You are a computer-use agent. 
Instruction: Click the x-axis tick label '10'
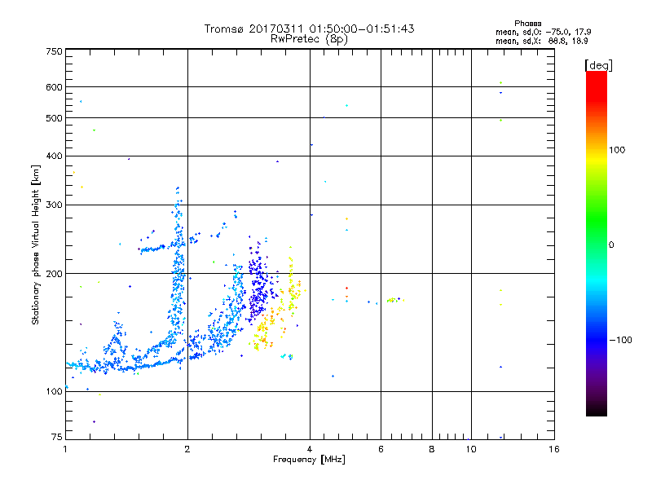click(471, 449)
